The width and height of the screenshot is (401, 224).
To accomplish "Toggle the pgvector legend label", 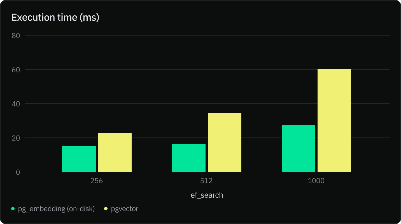I will 125,209.
